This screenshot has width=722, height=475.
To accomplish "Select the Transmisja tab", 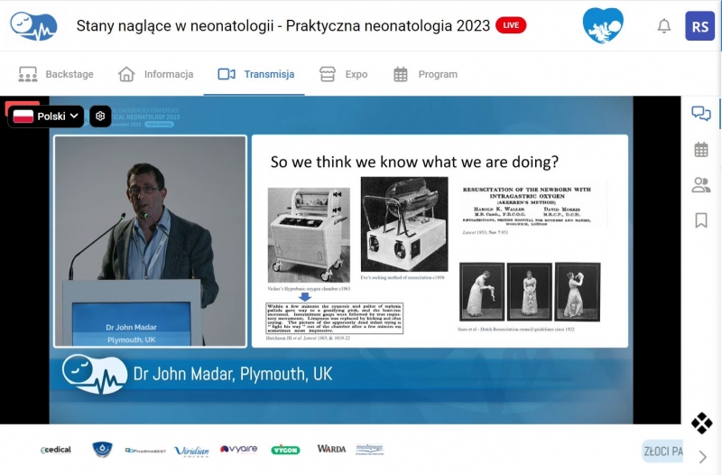I will click(255, 74).
